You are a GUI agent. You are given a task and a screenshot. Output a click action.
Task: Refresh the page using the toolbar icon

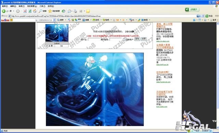tap(30, 11)
